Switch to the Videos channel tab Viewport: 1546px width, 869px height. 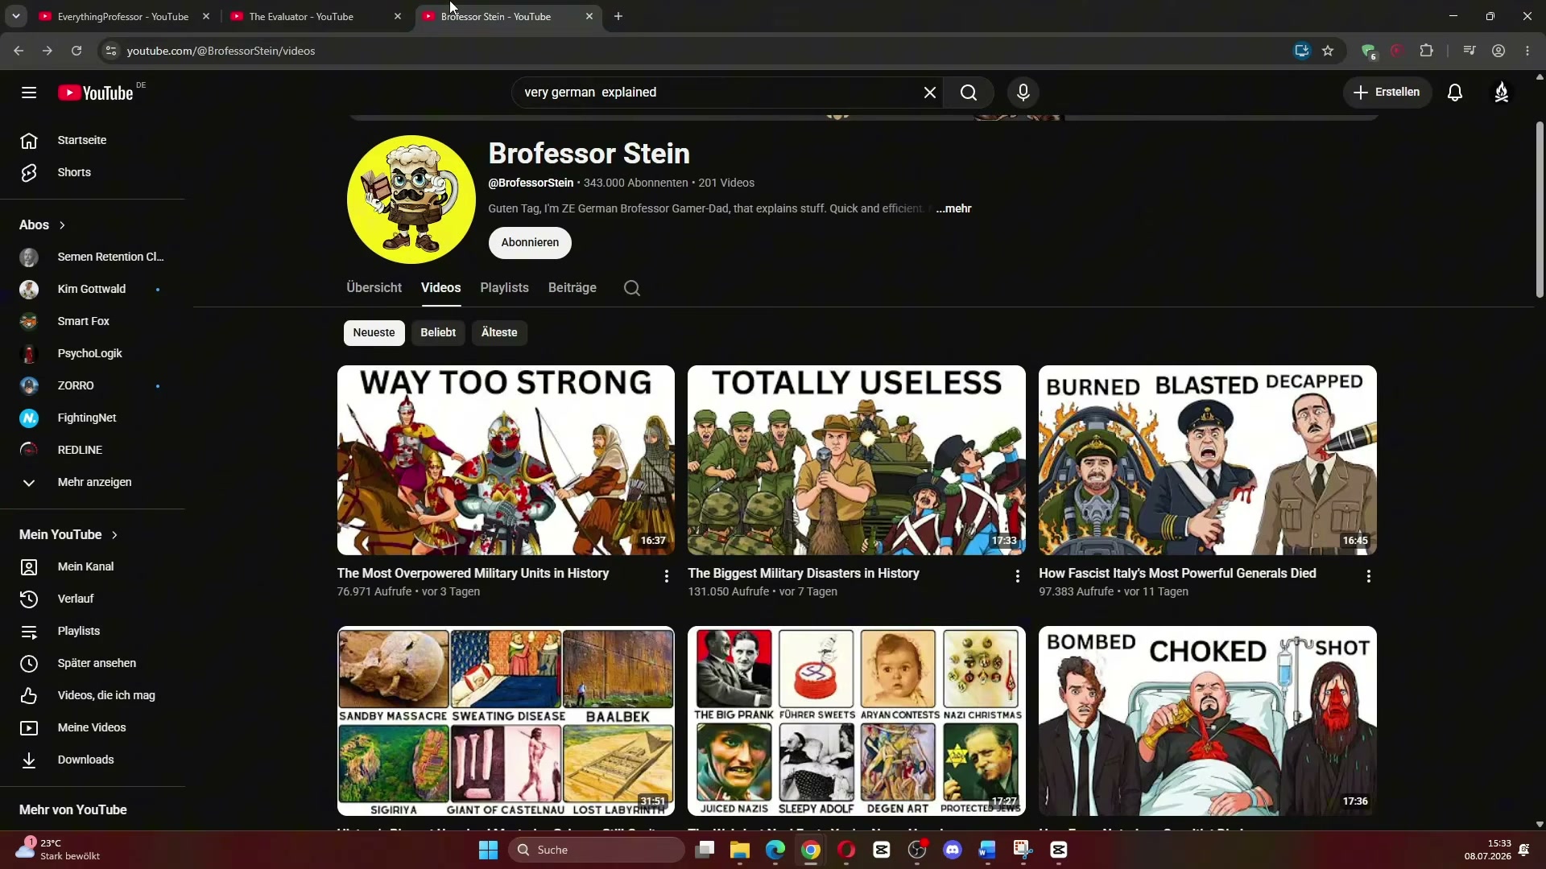(441, 288)
